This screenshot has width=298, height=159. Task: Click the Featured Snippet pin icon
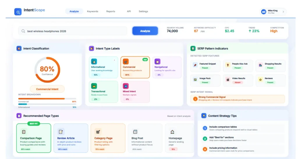[x=195, y=65]
